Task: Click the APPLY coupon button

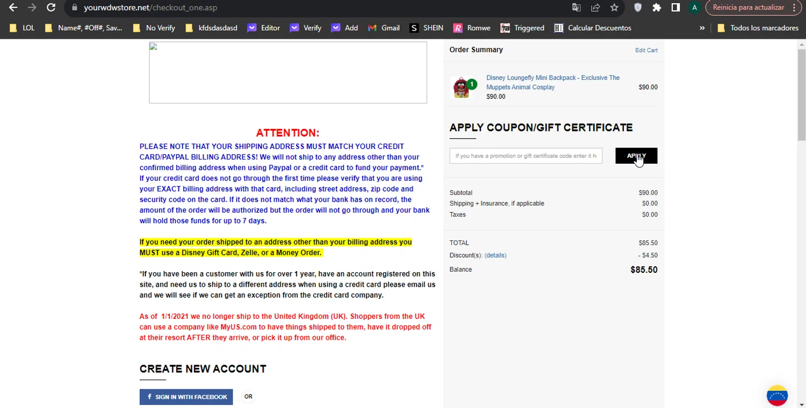Action: tap(636, 156)
